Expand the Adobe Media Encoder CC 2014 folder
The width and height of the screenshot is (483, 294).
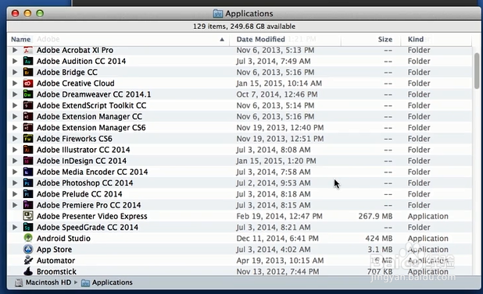point(15,172)
